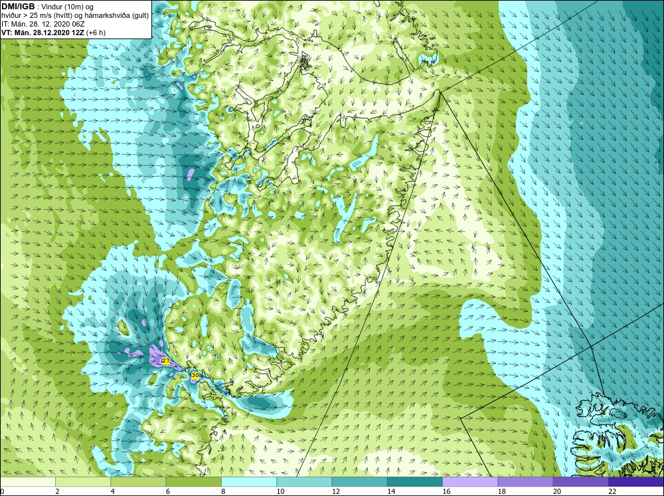Click the 'DMI/IGB' title text
This screenshot has width=664, height=496.
18,7
